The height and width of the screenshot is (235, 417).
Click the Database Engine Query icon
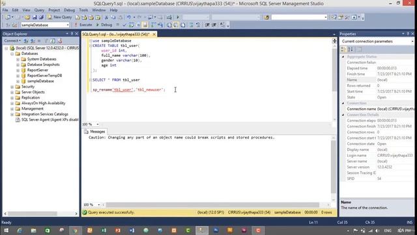[x=78, y=17]
